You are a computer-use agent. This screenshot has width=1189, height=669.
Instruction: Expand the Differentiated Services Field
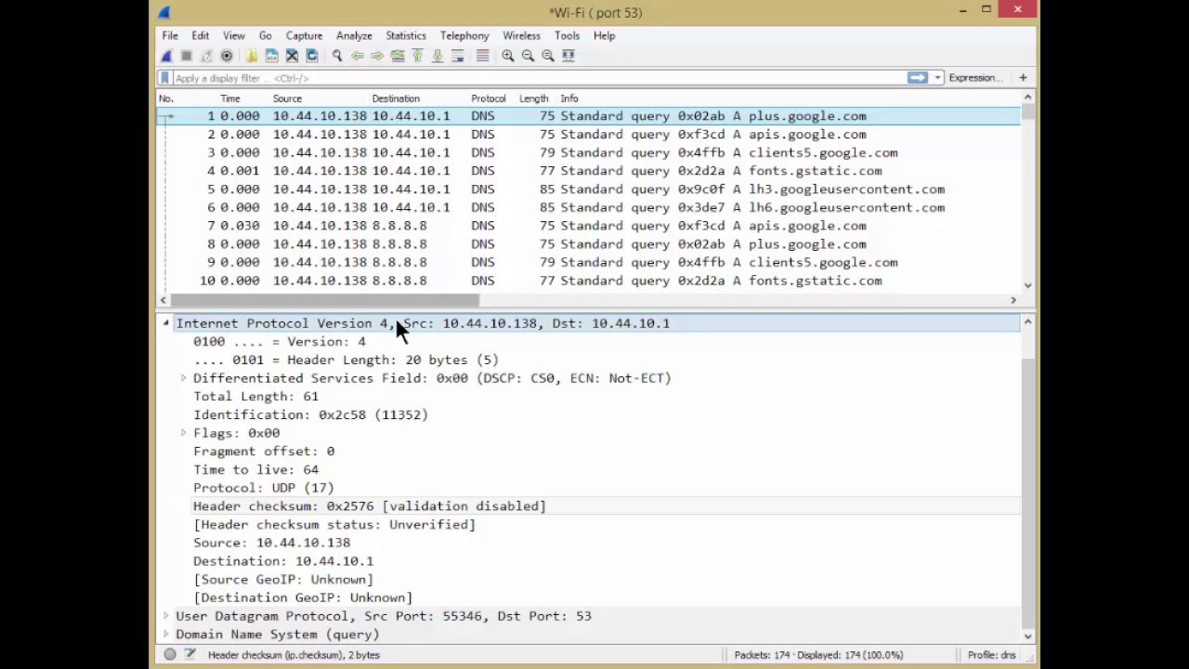click(x=183, y=378)
